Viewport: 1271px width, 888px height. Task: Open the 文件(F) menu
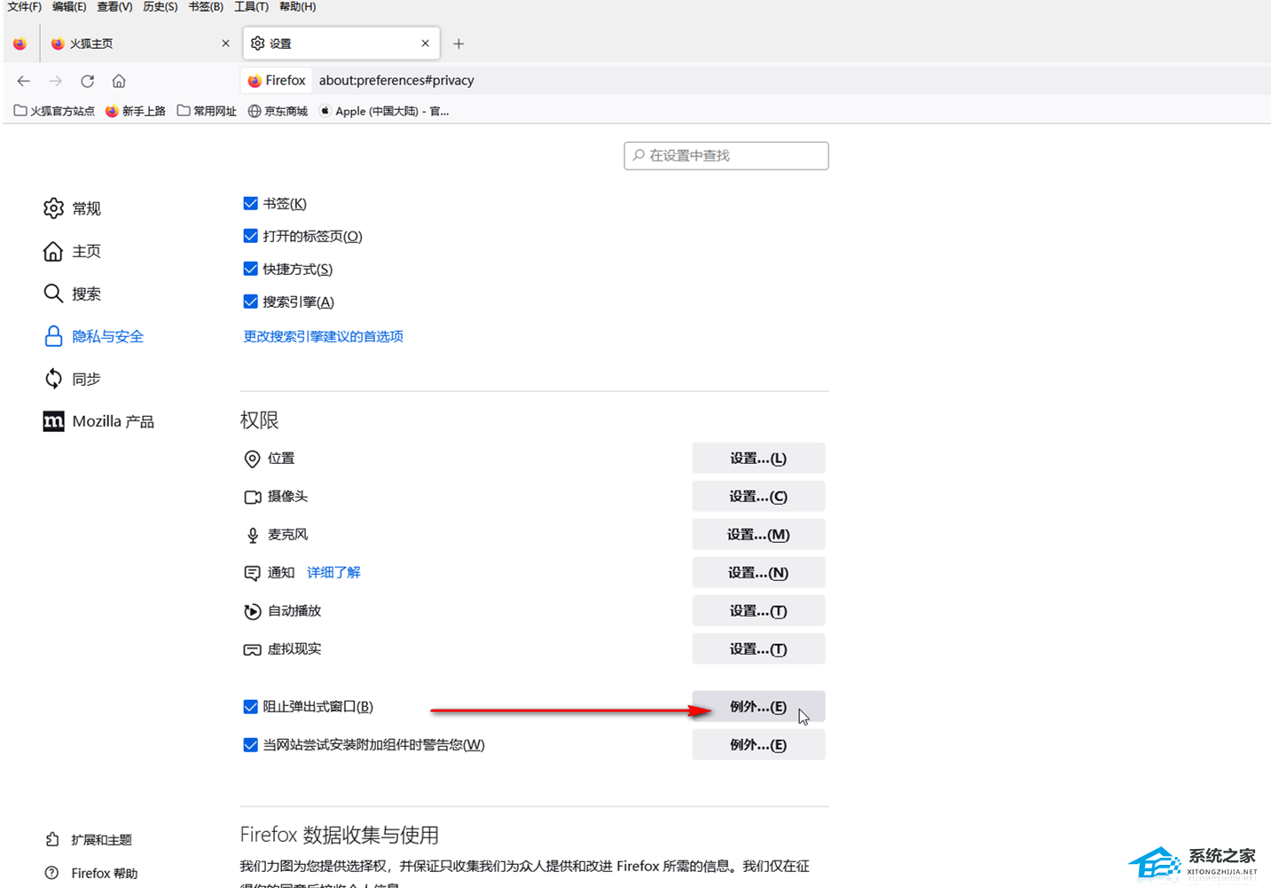[x=25, y=7]
